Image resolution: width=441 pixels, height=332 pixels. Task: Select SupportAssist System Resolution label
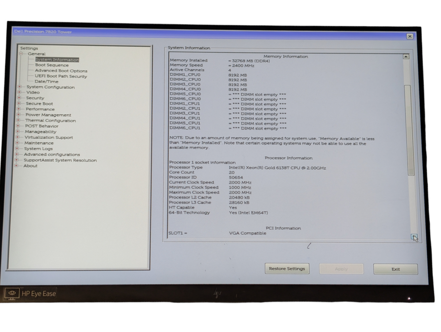tap(60, 160)
